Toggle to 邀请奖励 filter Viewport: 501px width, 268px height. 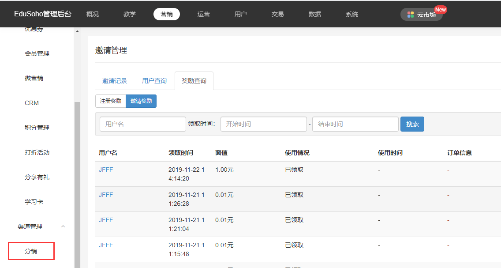[141, 101]
